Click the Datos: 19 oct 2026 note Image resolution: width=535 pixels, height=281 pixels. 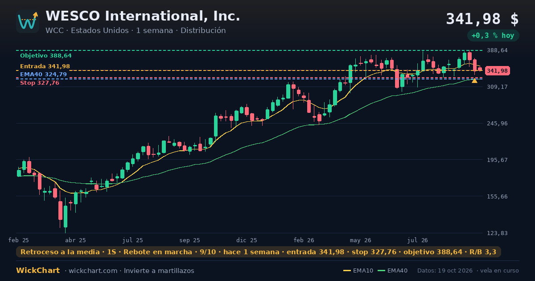click(445, 271)
